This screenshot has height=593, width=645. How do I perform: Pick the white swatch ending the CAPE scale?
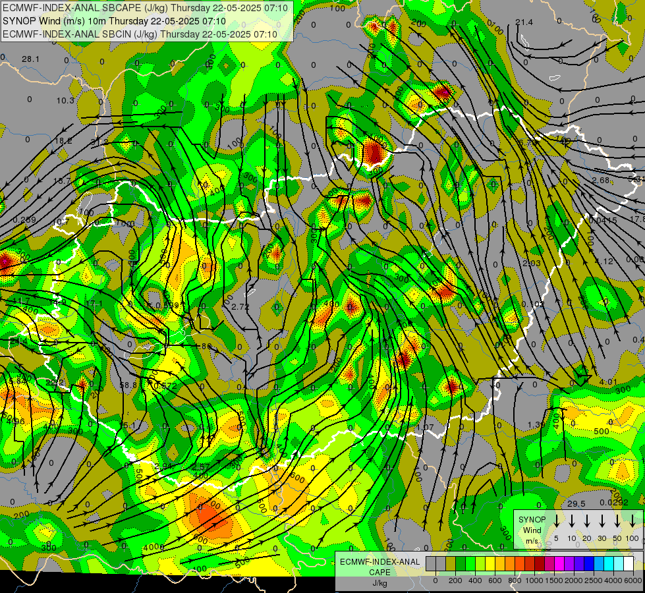click(629, 563)
